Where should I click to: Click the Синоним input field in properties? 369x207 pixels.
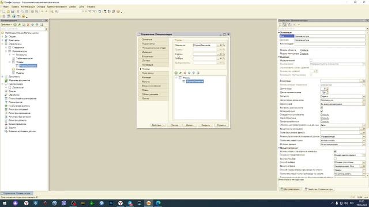[x=329, y=40]
